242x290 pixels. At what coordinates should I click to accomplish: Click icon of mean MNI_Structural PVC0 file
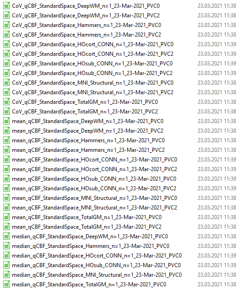pos(6,198)
